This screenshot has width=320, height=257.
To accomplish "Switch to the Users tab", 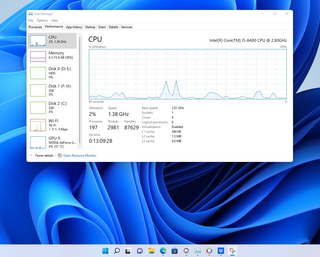I will tap(102, 27).
